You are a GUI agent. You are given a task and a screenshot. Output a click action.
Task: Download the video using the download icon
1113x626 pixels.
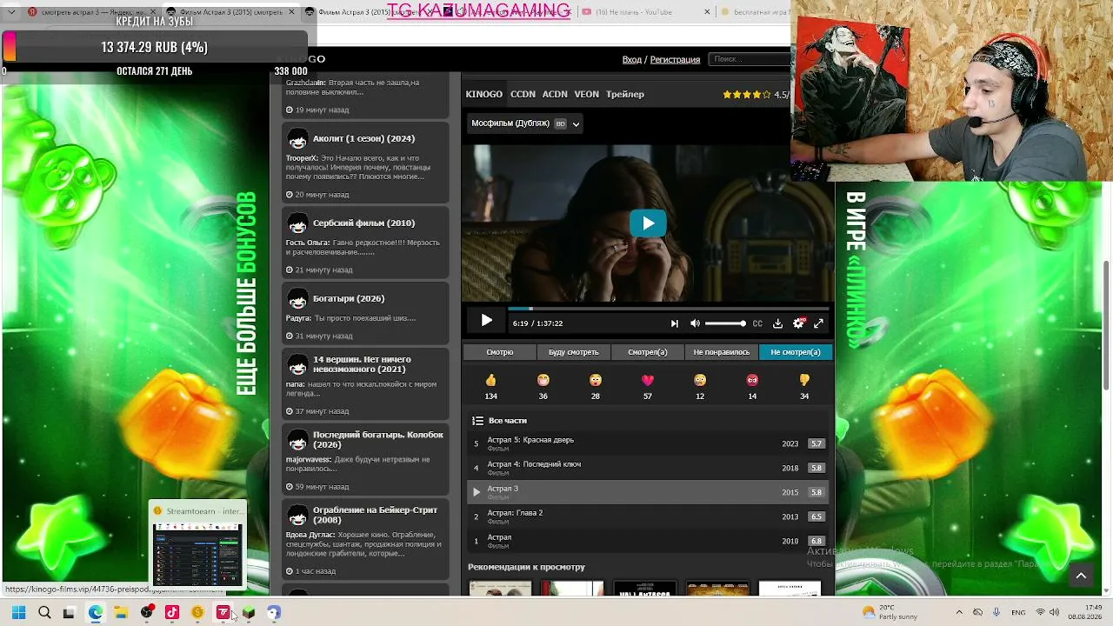click(x=777, y=323)
